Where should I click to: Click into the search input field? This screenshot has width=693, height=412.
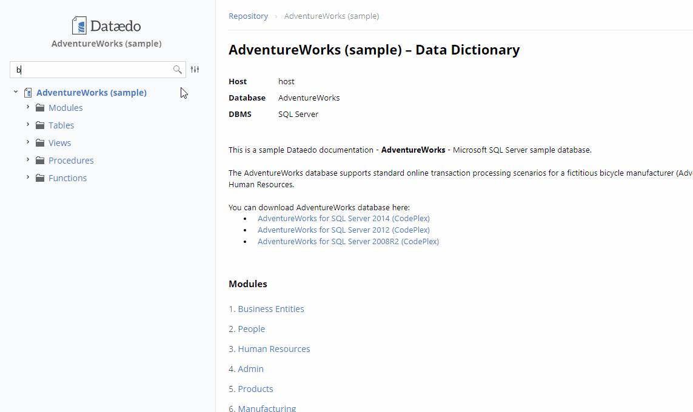[91, 70]
